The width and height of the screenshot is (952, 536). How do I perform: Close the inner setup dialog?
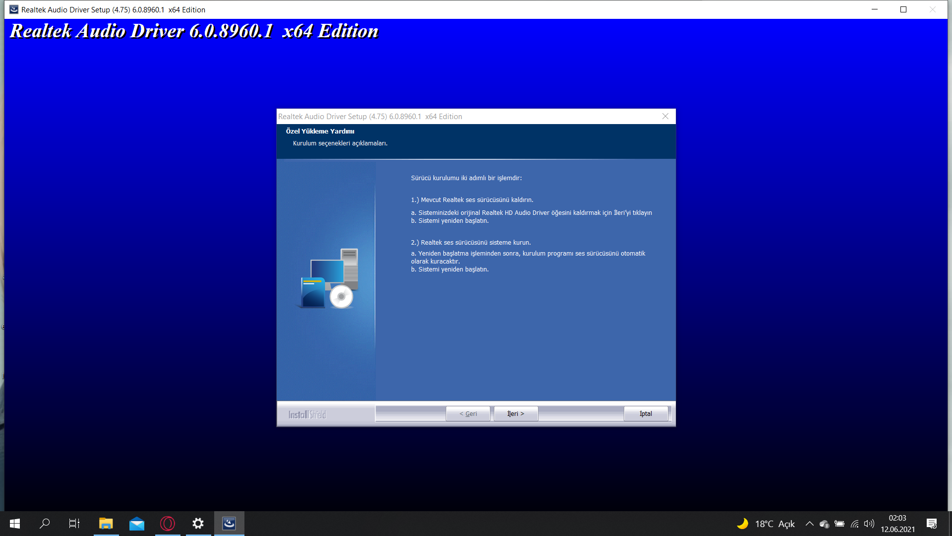coord(665,116)
